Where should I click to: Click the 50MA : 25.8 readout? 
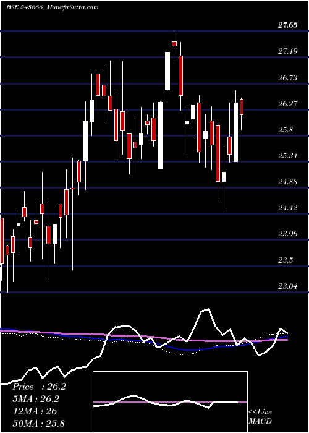(38, 423)
